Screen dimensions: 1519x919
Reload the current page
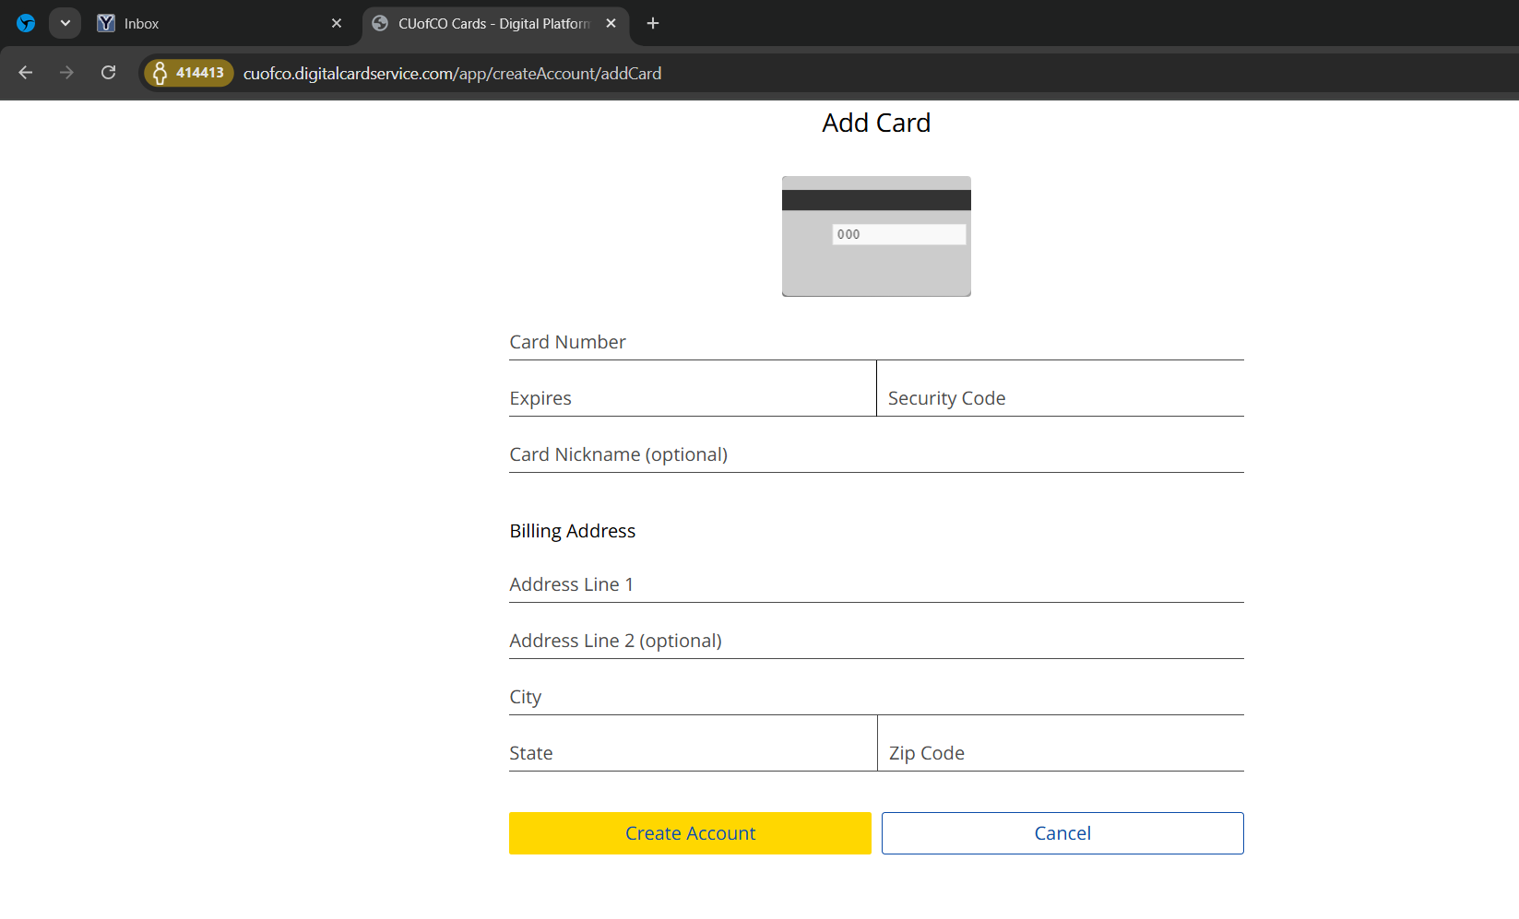108,73
